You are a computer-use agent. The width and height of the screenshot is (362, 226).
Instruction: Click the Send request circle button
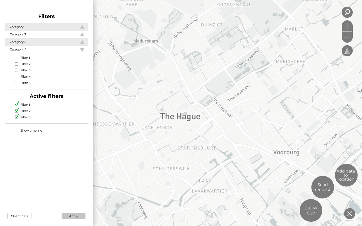pos(323,187)
